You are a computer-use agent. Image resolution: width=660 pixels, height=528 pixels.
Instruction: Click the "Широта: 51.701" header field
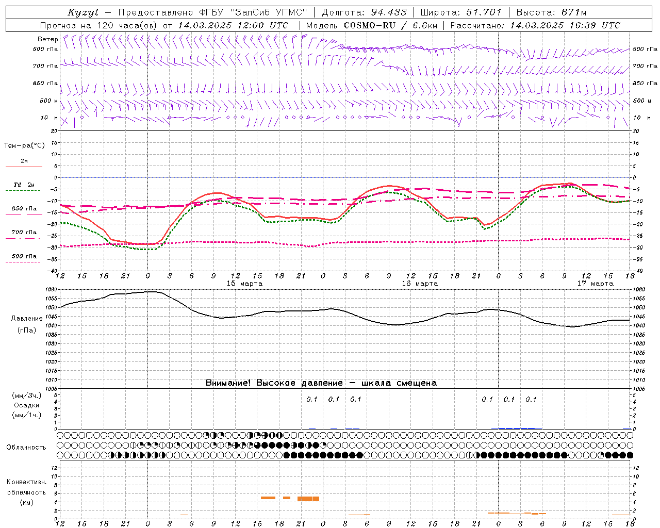(461, 12)
